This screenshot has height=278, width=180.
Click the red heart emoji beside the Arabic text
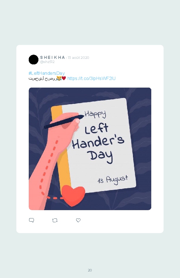point(64,78)
